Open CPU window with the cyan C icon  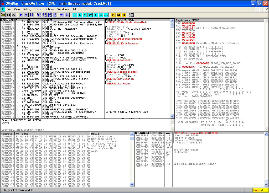tap(101, 15)
